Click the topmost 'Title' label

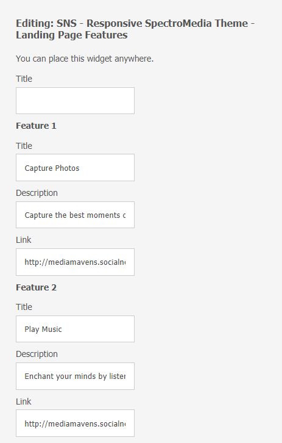pos(24,79)
